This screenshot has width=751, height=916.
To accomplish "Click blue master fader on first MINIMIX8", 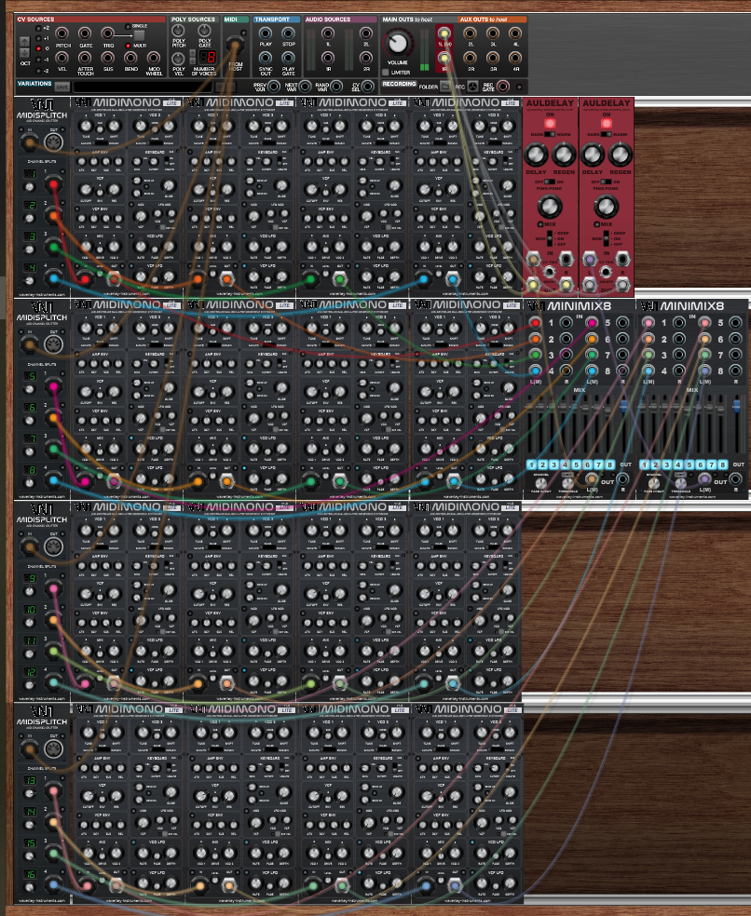I will (623, 406).
